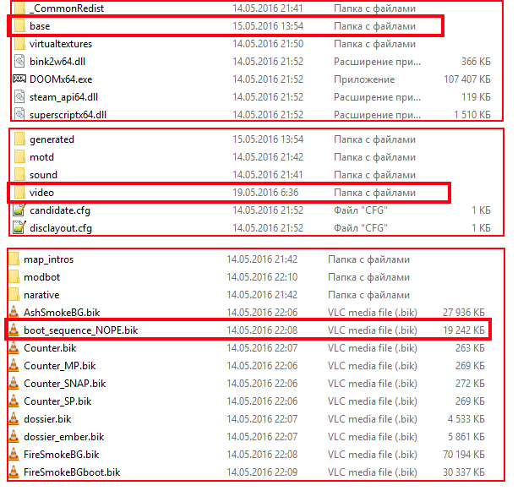This screenshot has width=518, height=491.
Task: Click the DOOMx64.exe application icon
Action: (19, 79)
